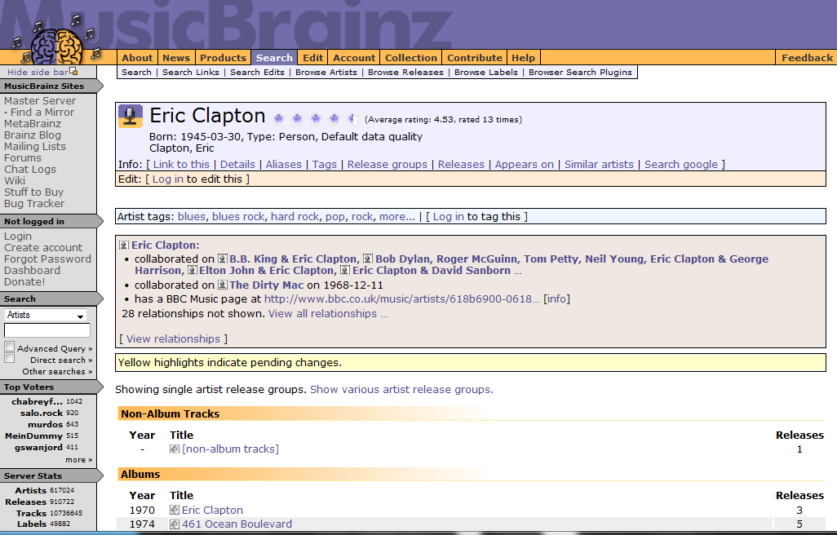Image resolution: width=837 pixels, height=535 pixels.
Task: Open the Artists search type dropdown
Action: tap(46, 316)
